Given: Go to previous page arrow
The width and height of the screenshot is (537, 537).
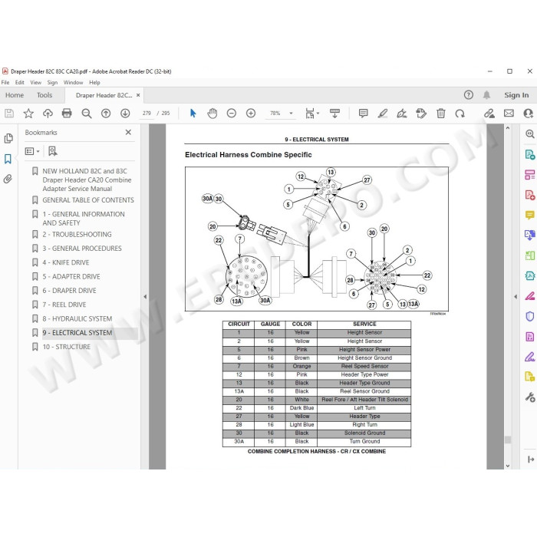Looking at the screenshot, I should [x=106, y=113].
